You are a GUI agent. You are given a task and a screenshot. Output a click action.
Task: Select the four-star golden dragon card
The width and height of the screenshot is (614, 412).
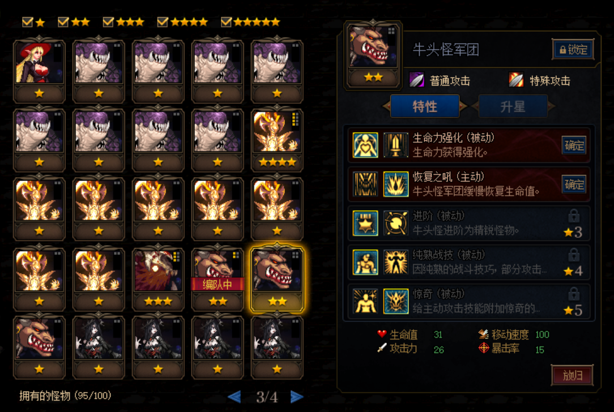click(277, 140)
